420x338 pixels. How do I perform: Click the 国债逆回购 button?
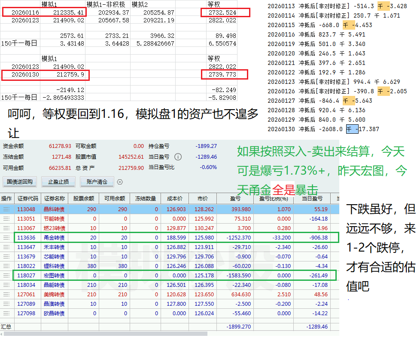click(x=20, y=182)
